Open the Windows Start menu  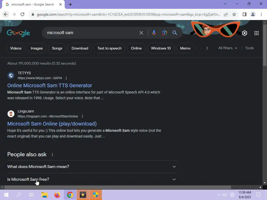pos(6,195)
